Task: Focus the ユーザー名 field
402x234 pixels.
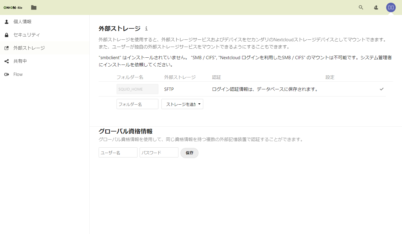Action: coord(118,153)
